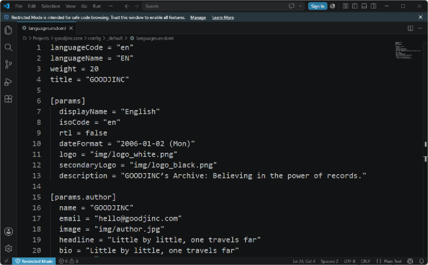Click the "hello@goodjinc.com" email value
This screenshot has width=428, height=265.
tap(138, 219)
